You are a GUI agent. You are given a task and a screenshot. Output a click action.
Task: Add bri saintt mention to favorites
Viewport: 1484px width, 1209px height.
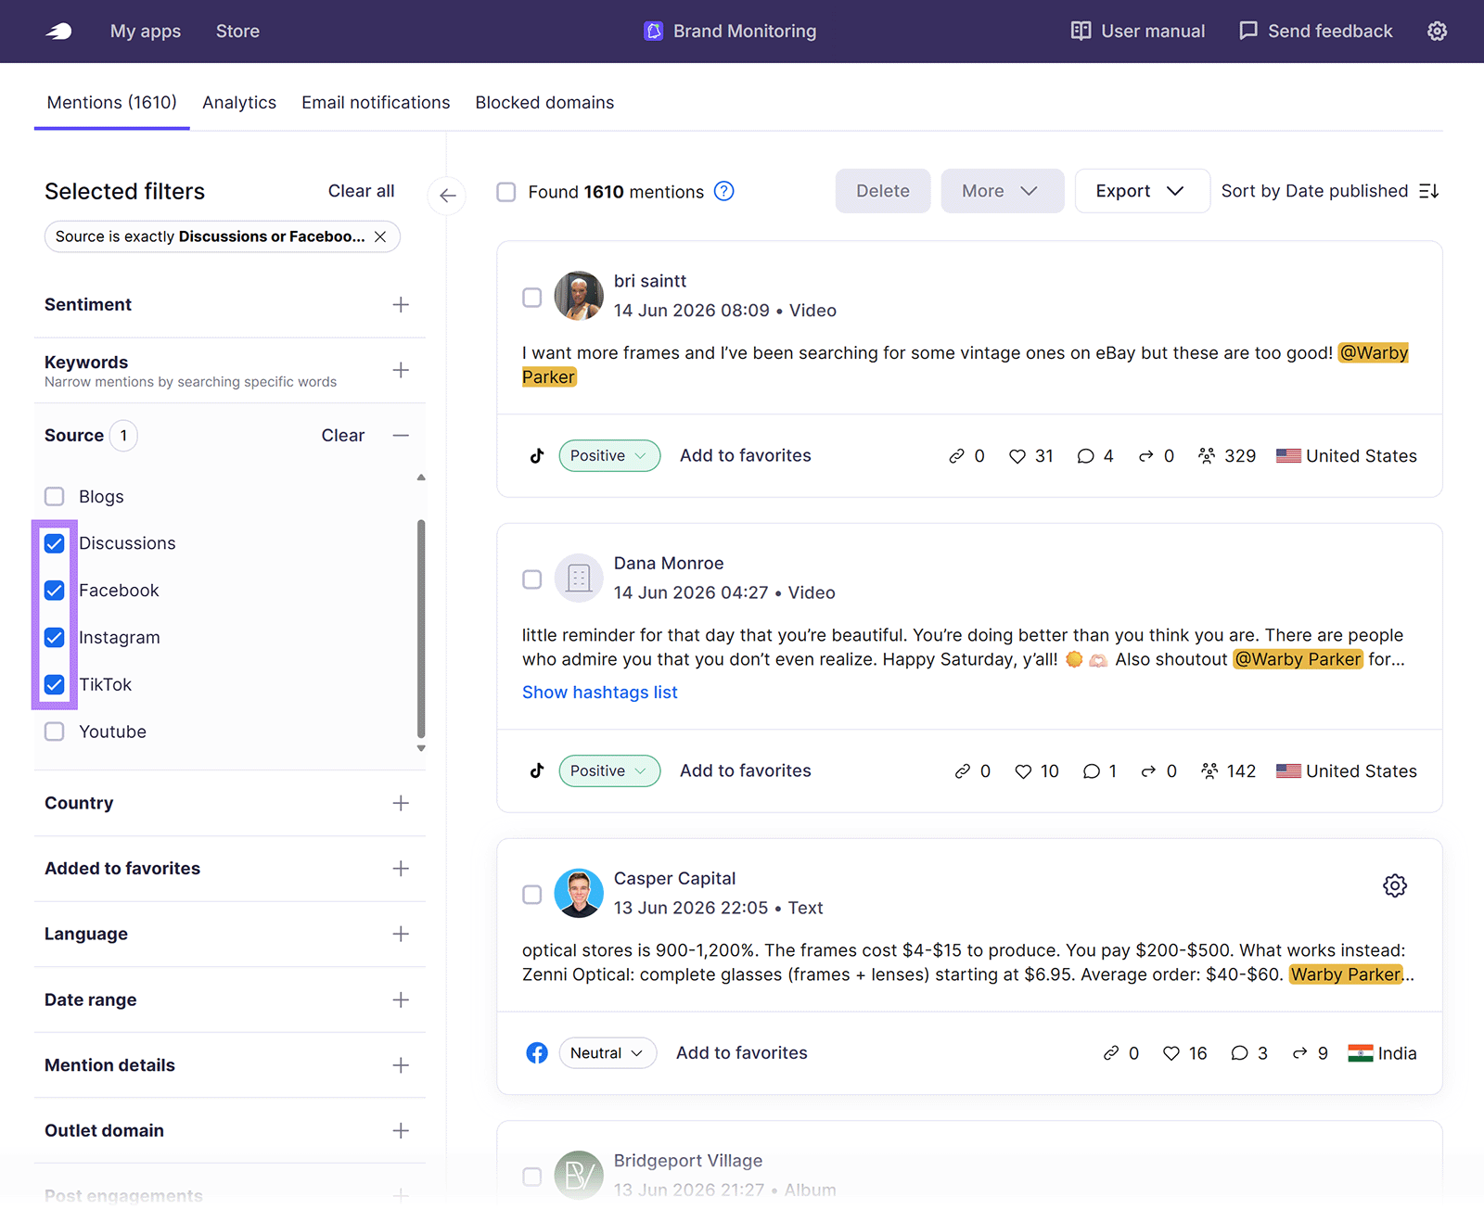coord(746,456)
